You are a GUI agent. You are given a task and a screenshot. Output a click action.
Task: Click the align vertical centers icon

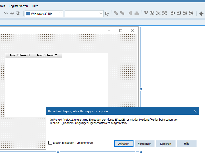point(137,13)
